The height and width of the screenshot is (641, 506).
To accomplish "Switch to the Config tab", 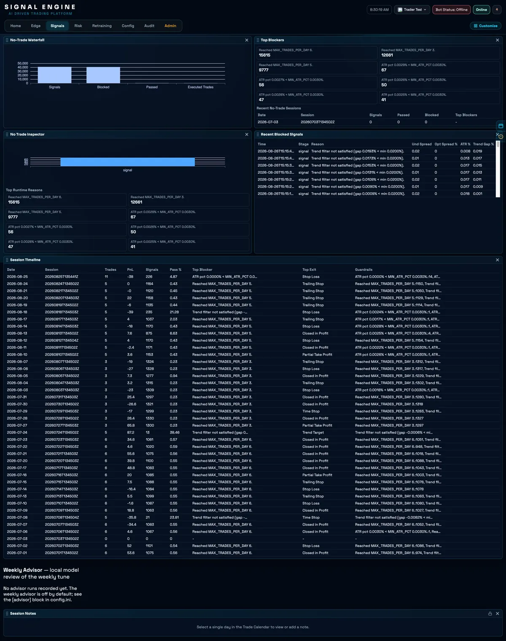I will (128, 26).
